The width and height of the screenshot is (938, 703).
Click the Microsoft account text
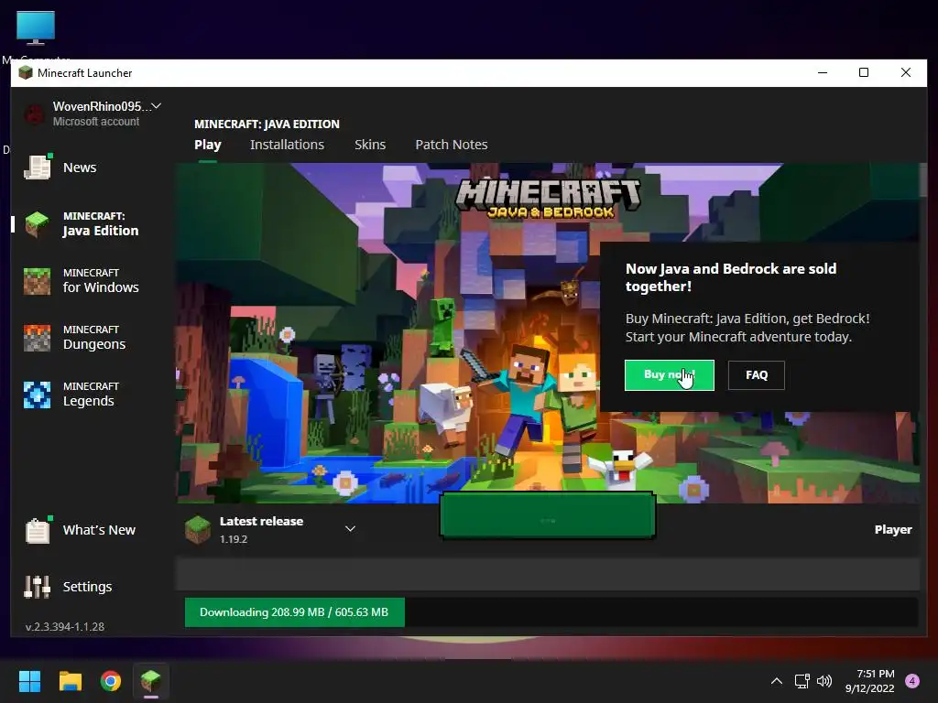(95, 122)
